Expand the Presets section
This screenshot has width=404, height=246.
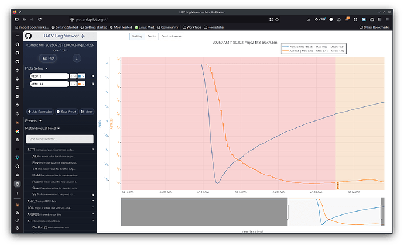click(x=33, y=120)
